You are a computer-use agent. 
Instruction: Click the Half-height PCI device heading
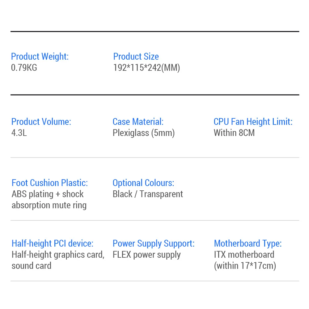tap(53, 243)
